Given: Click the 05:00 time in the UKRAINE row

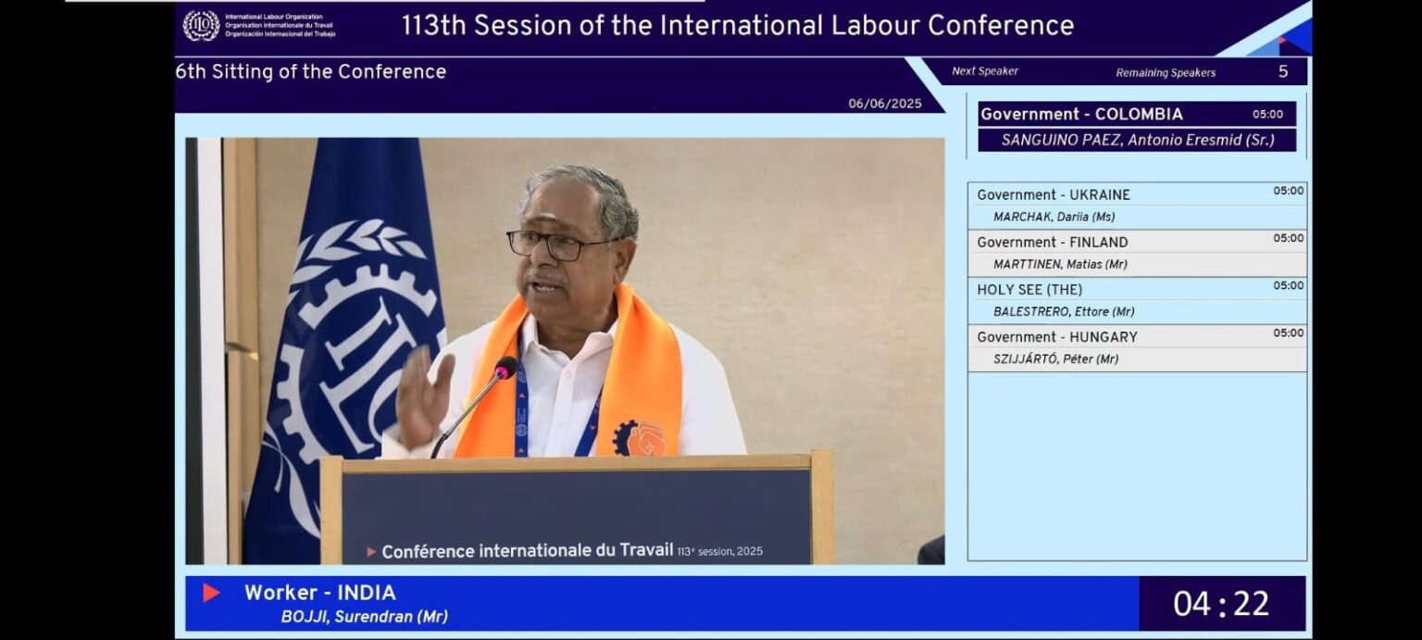Looking at the screenshot, I should coord(1288,191).
